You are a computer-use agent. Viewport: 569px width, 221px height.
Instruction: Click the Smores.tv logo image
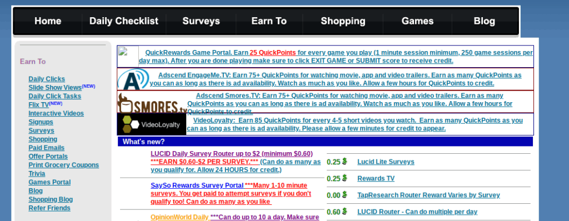152,102
